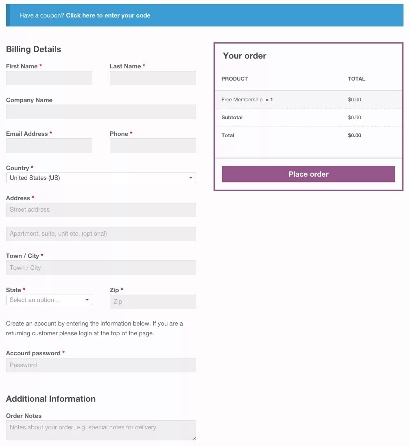Click the Town / City input
This screenshot has width=410, height=446.
coord(101,268)
